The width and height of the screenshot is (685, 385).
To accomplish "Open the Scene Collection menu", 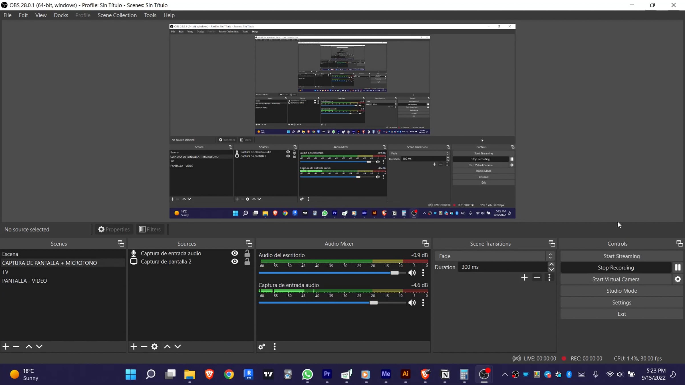I will [x=117, y=15].
